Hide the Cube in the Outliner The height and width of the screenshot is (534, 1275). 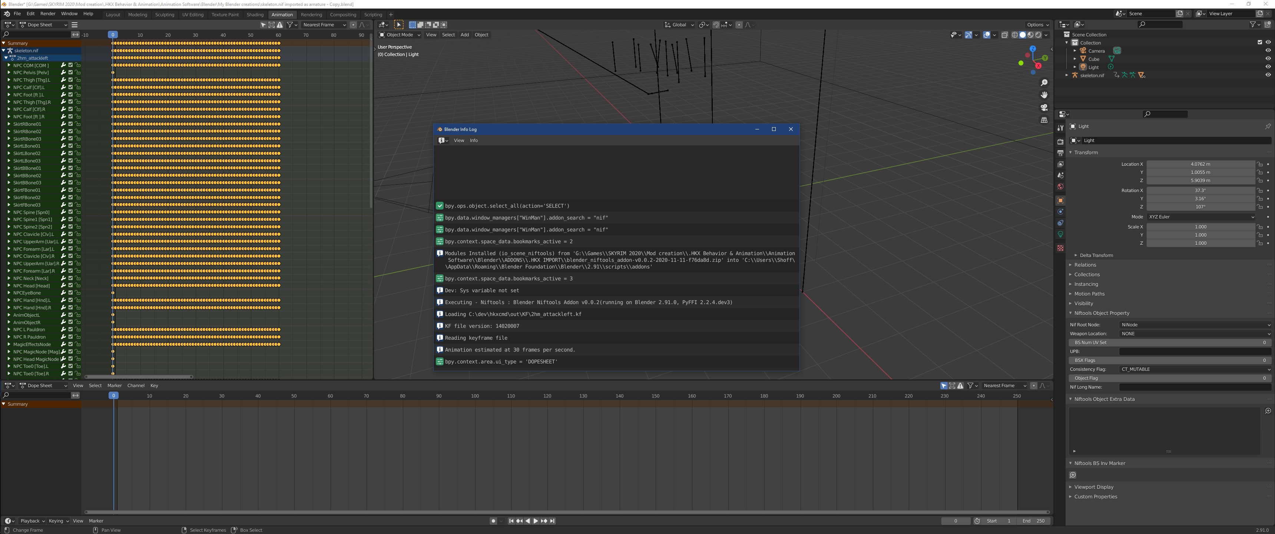pos(1268,59)
